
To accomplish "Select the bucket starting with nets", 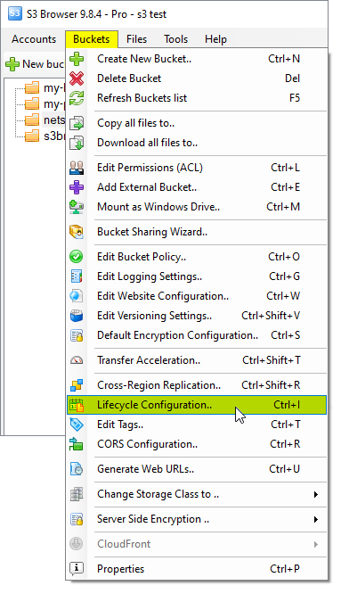I will 45,120.
